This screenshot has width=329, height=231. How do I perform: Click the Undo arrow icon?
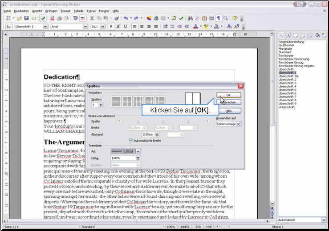coord(126,18)
